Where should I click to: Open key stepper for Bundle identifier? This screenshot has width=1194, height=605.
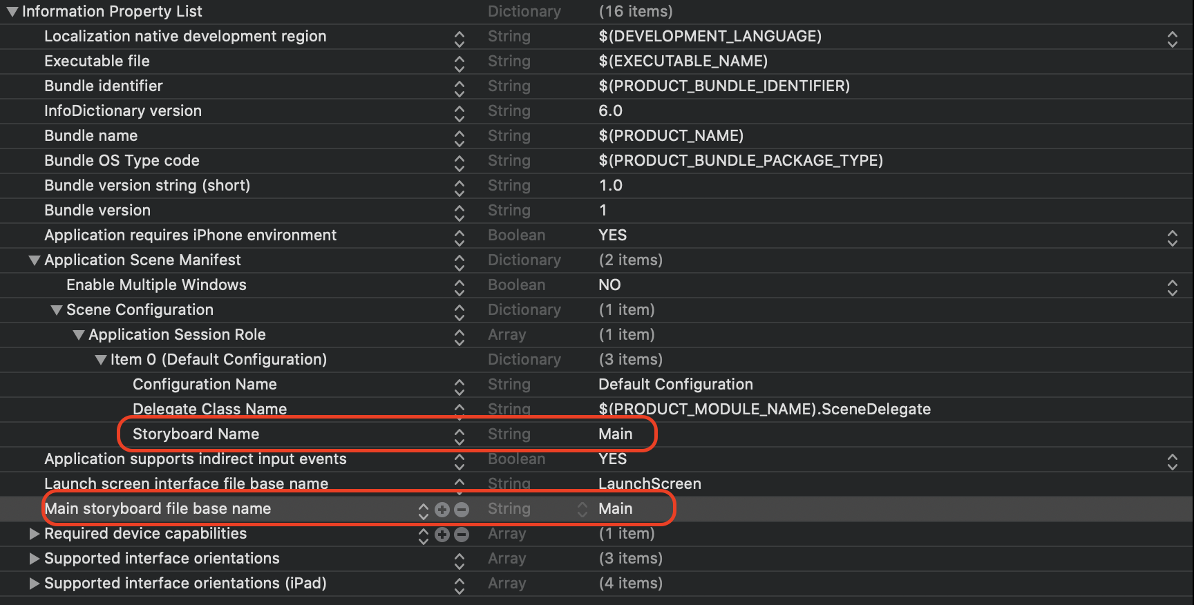tap(459, 88)
